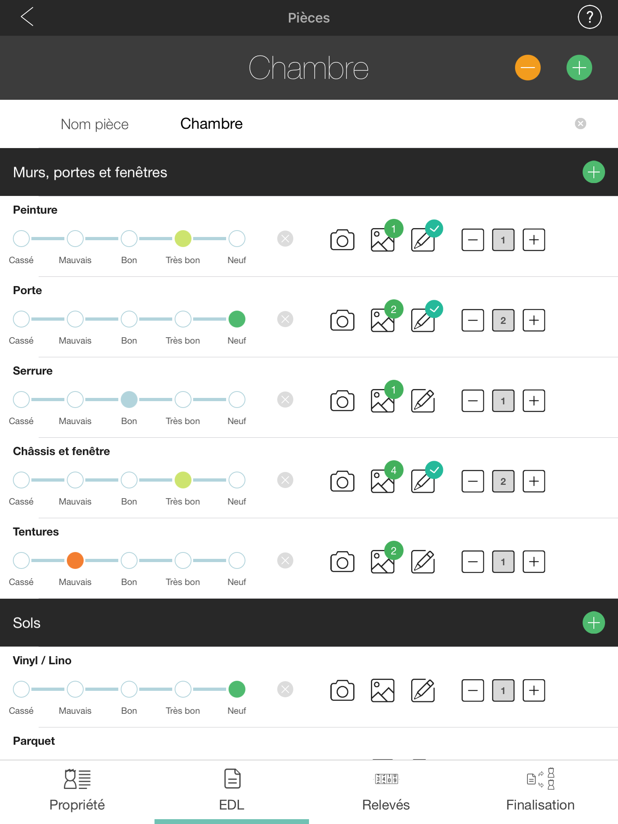The width and height of the screenshot is (618, 824).
Task: Clear the Nom pièce text field
Action: pyautogui.click(x=580, y=124)
